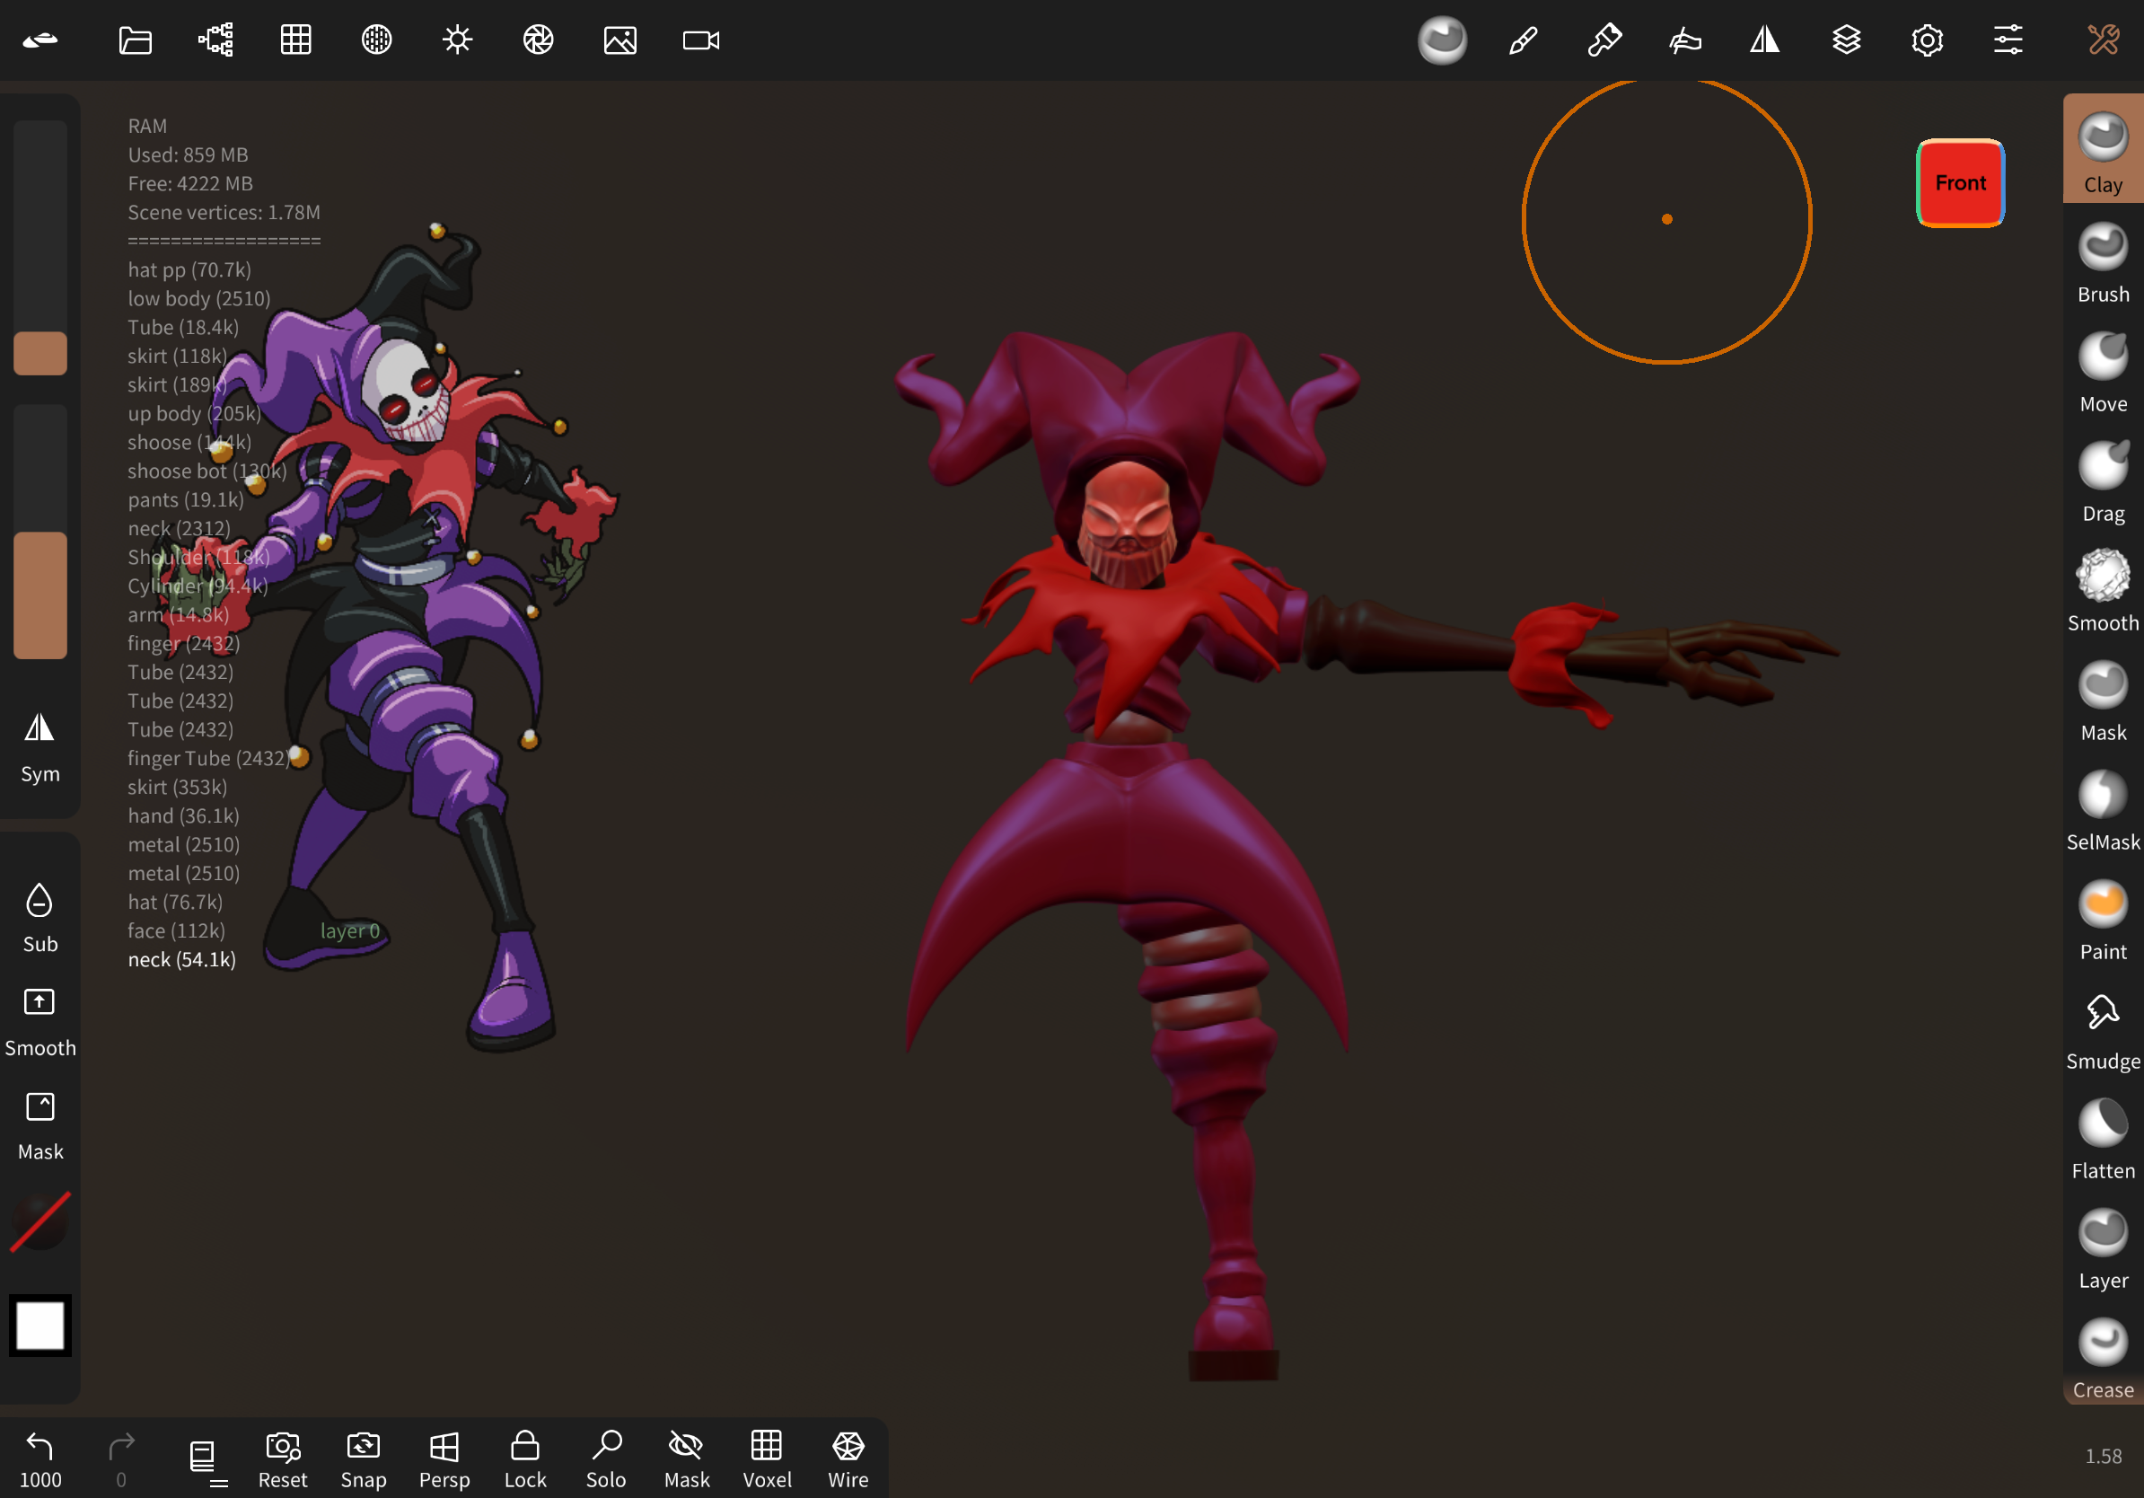Select the Mask tool in right panel
The height and width of the screenshot is (1498, 2144).
pyautogui.click(x=2103, y=701)
